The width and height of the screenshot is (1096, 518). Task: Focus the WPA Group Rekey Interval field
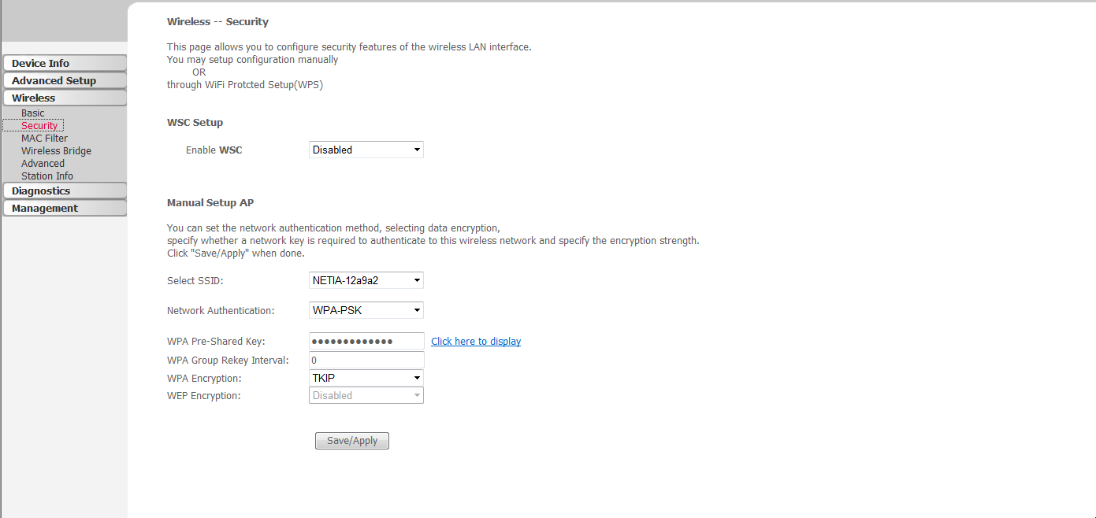click(366, 361)
